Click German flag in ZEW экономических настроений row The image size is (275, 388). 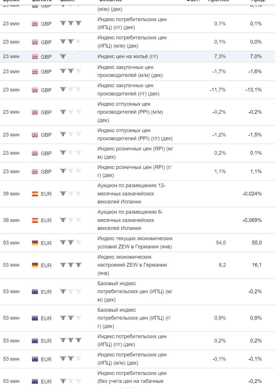[35, 265]
